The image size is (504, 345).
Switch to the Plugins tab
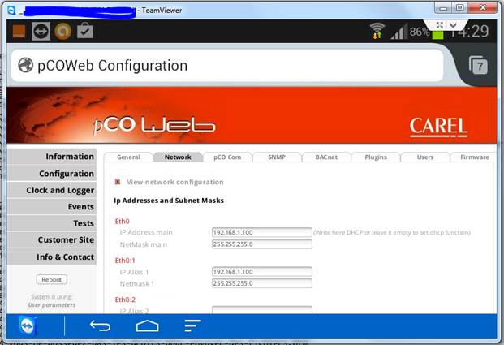(376, 157)
